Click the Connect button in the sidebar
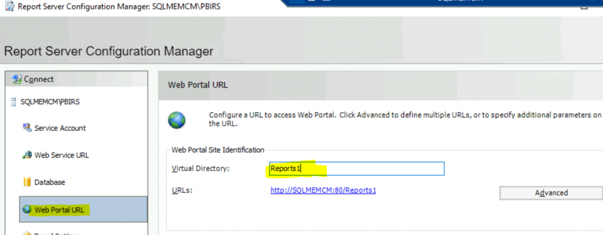 click(76, 79)
